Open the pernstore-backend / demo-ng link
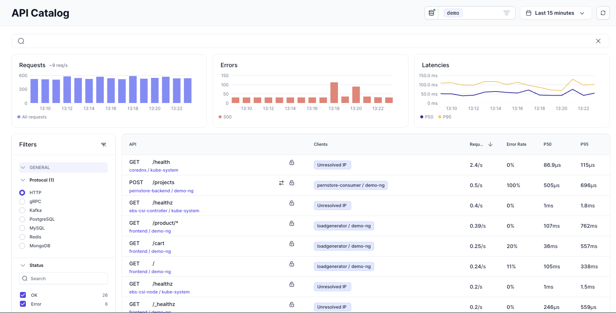 [x=161, y=191]
